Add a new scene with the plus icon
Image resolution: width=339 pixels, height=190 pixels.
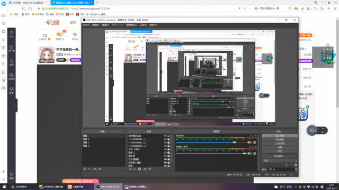(85, 169)
